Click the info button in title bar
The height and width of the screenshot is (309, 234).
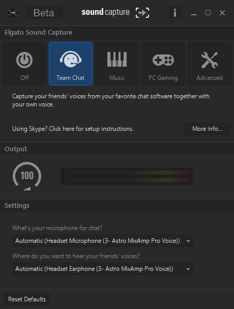coord(175,13)
